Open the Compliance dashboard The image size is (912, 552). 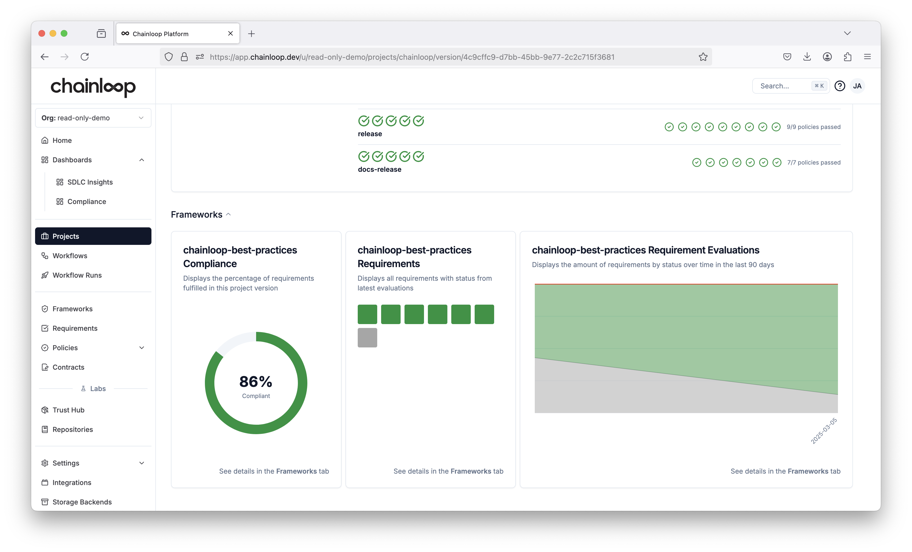[87, 202]
